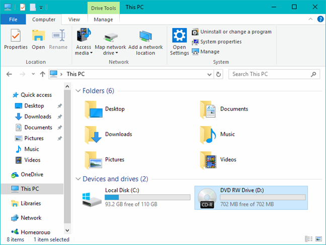326x245 pixels.
Task: Open the Access media menu
Action: 84,42
